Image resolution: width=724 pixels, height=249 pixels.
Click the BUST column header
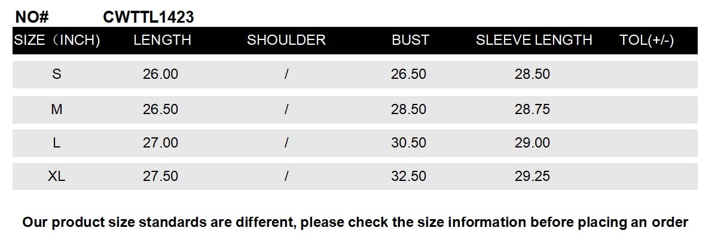click(x=410, y=40)
